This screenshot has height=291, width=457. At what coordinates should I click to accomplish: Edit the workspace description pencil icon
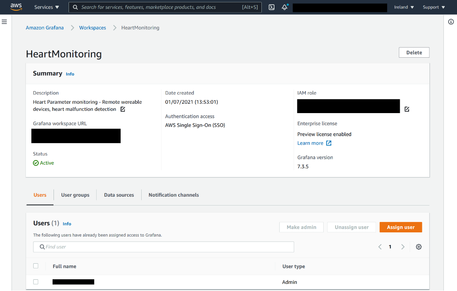click(x=123, y=109)
